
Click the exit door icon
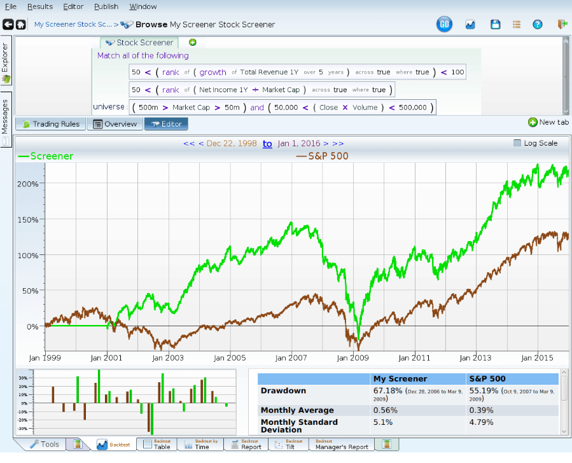tap(562, 24)
